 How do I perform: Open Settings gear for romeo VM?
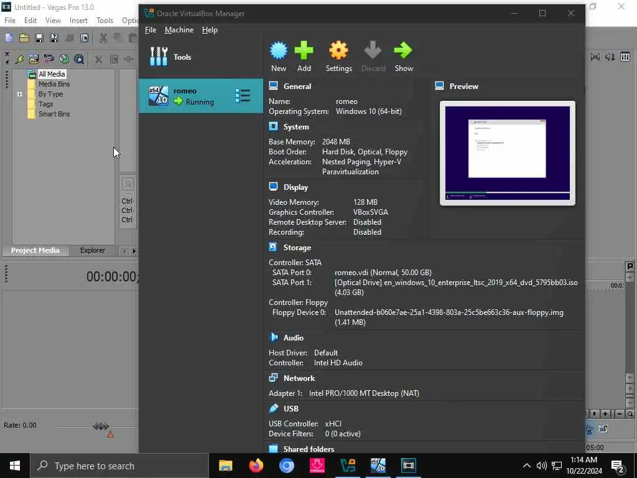click(338, 57)
